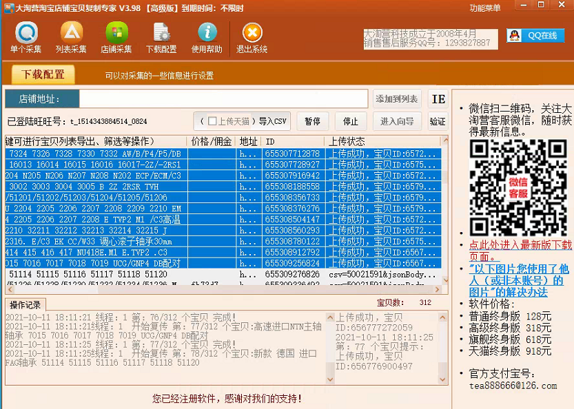Click the tea888666@126.com Alipay account text
The height and width of the screenshot is (409, 574).
tap(513, 386)
